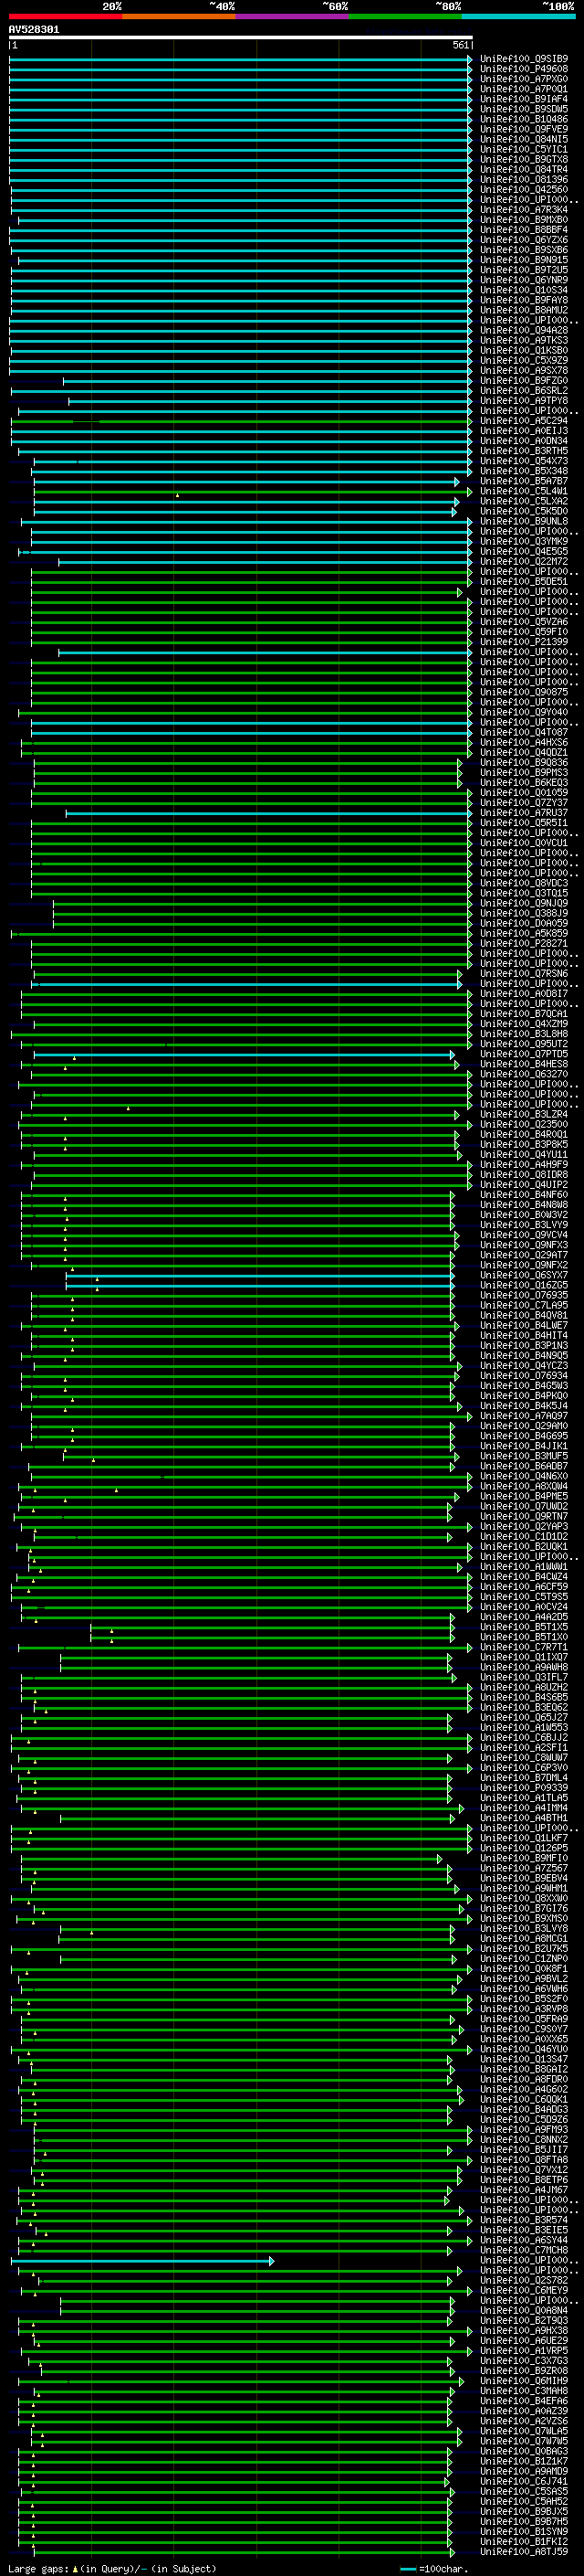Click hit label UniRef100_Q8VDC3
Viewport: 584px width, 2576px height.
524,883
